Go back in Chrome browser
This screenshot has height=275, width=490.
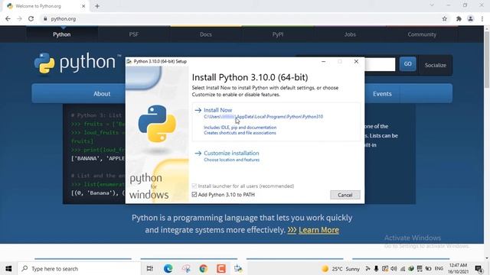click(8, 18)
